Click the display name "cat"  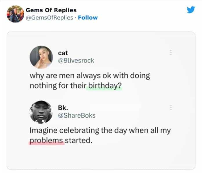pos(63,53)
